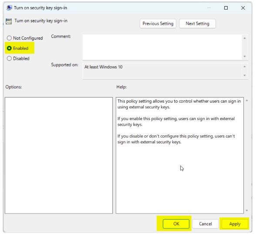Apply the policy setting
Screen dimensions: 256x234
235,224
